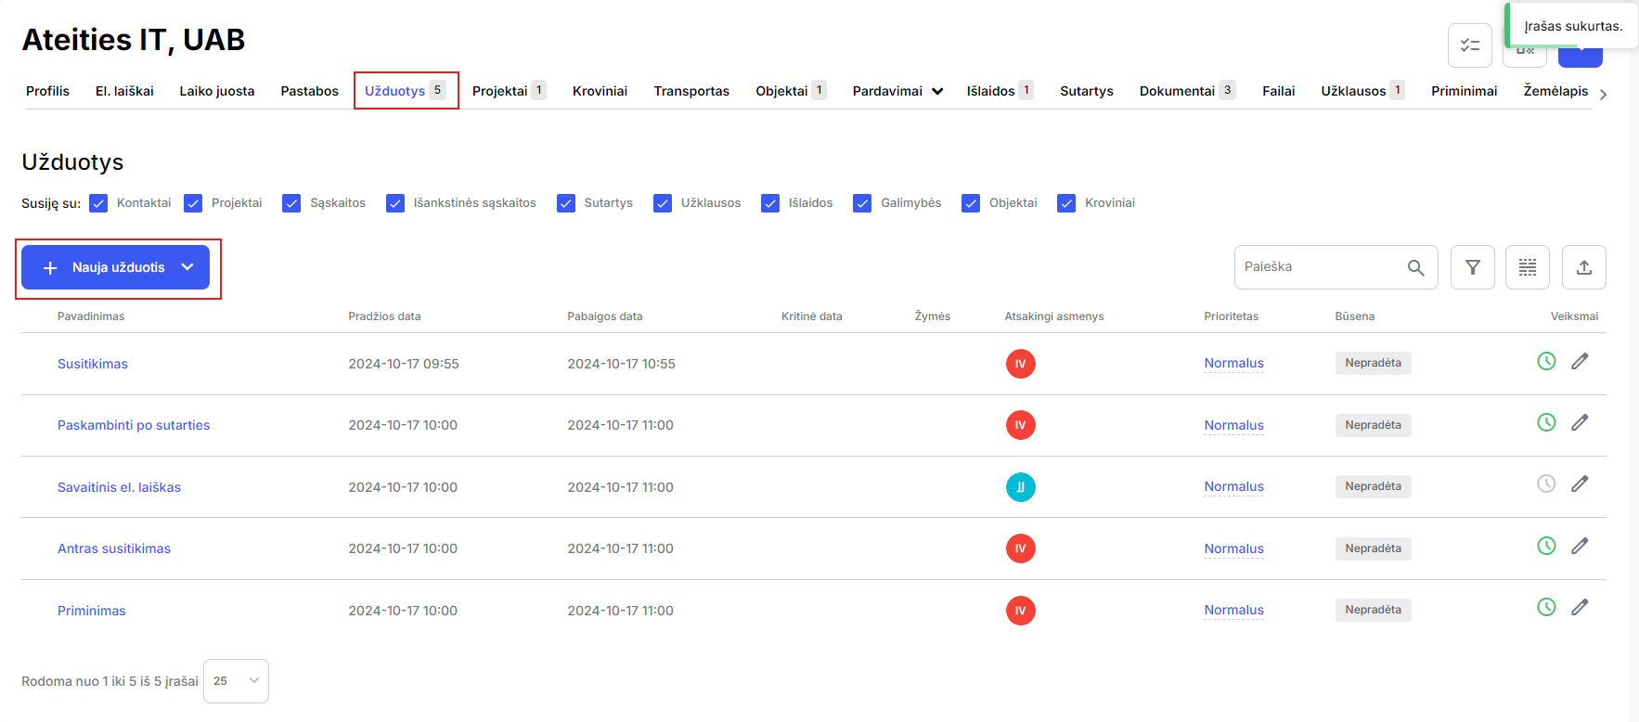Click clock icon for Paskambinti po sutarties
Screen dimensions: 1639x722
click(1546, 422)
